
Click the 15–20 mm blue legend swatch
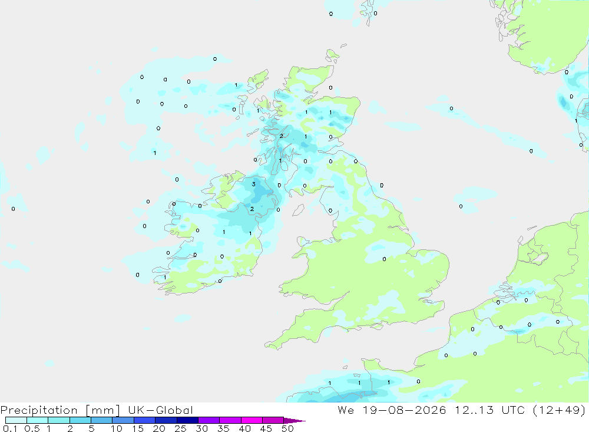tap(144, 420)
